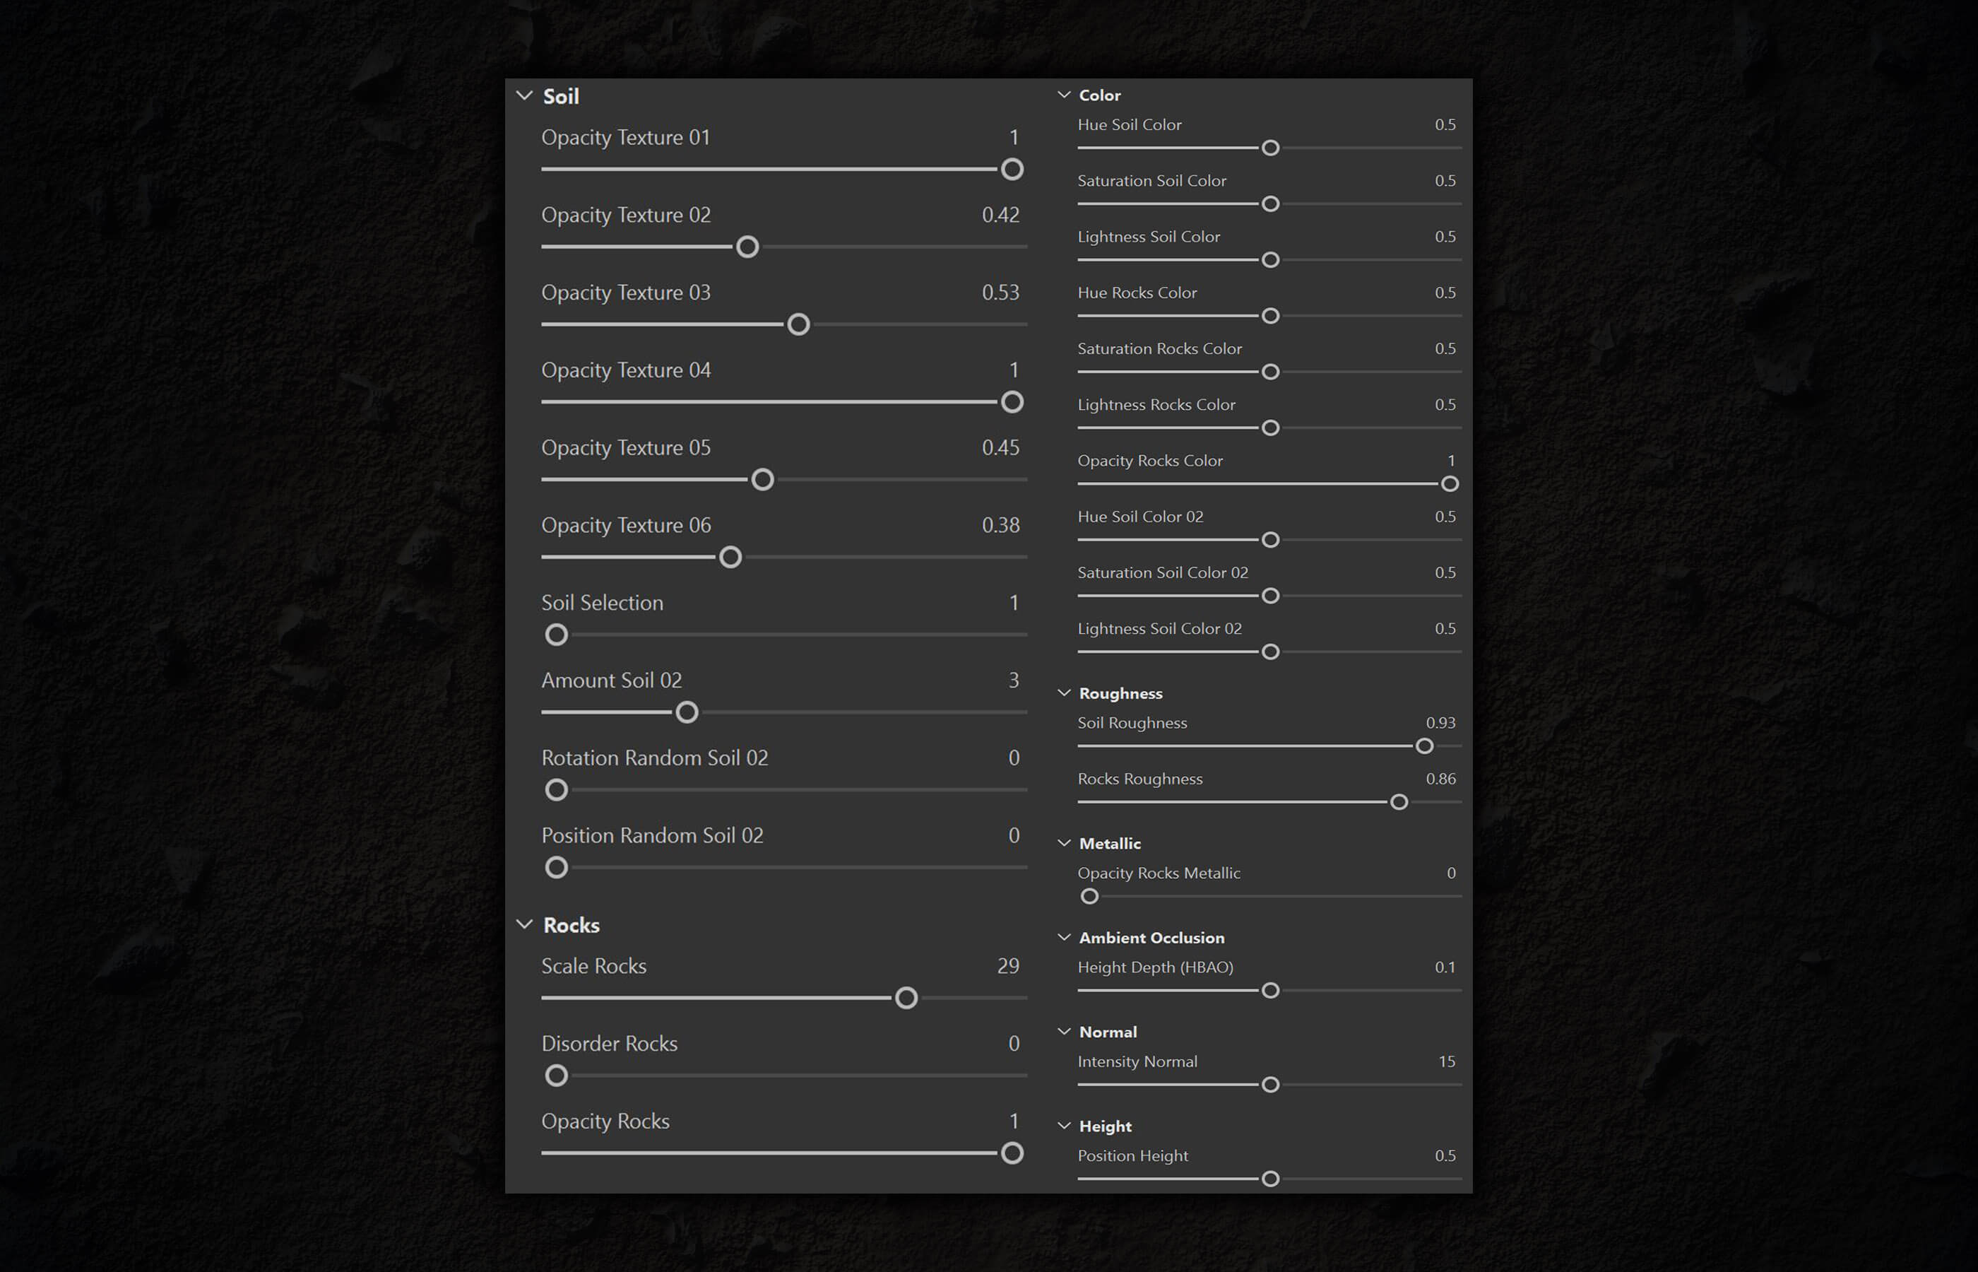Click the Hue Soil Color slider handle
This screenshot has width=1978, height=1272.
point(1270,148)
